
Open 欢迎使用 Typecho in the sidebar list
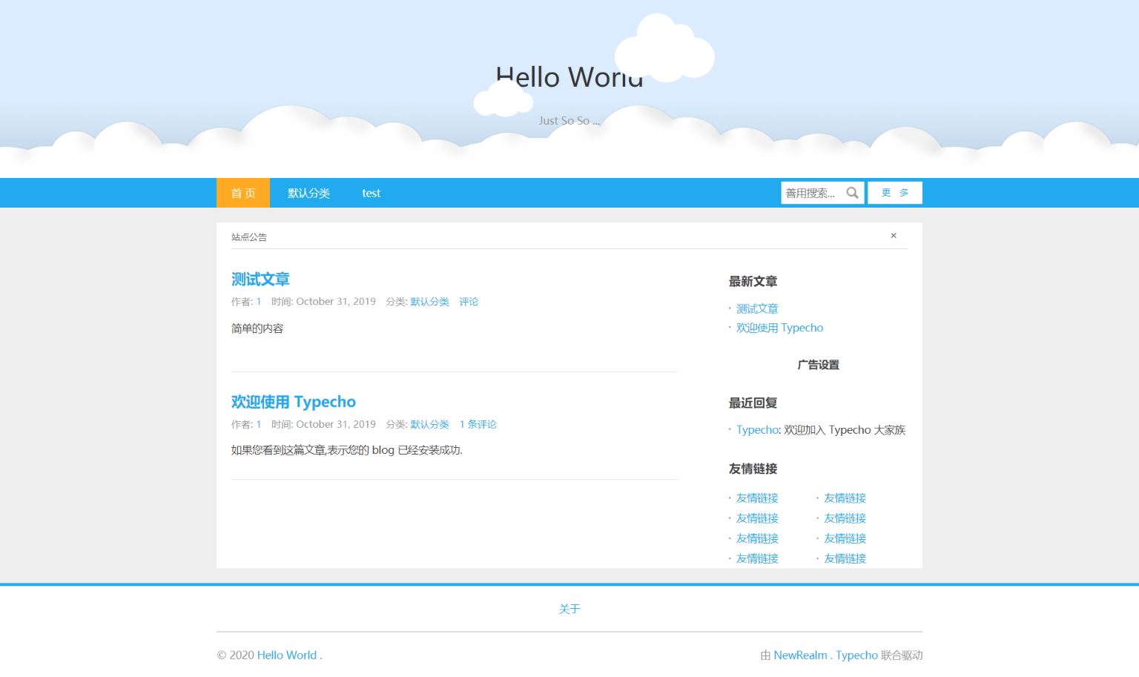click(x=779, y=328)
